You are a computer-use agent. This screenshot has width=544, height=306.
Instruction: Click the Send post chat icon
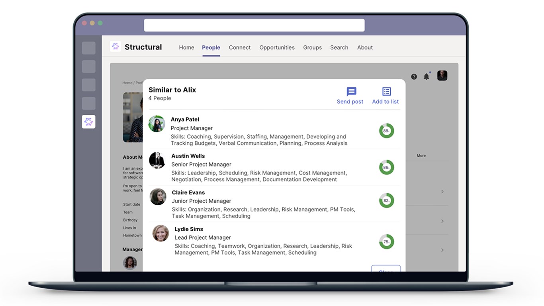351,92
